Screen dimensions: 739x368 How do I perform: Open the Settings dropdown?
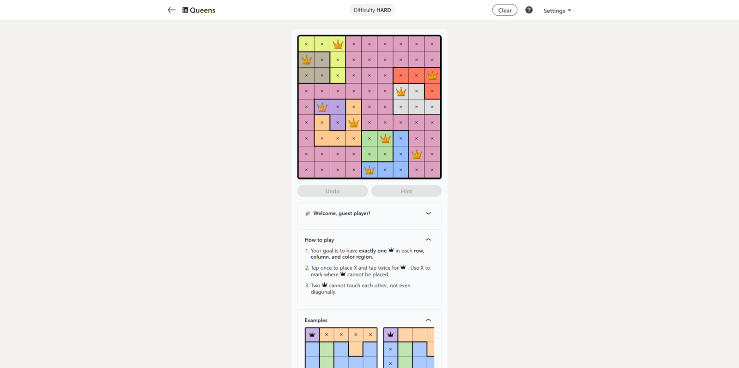click(x=557, y=11)
